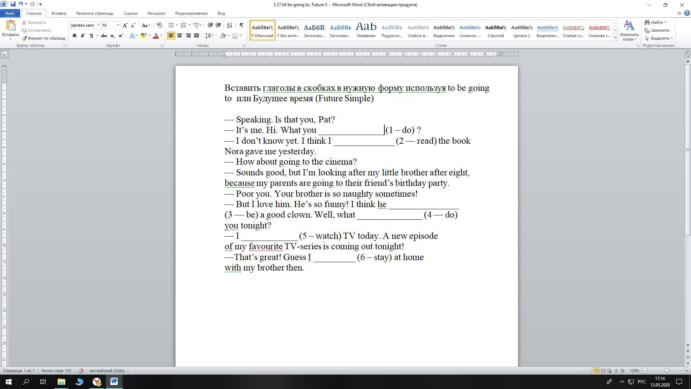Toggle italic formatting (К)
Screen dimensions: 691x389
(82, 36)
